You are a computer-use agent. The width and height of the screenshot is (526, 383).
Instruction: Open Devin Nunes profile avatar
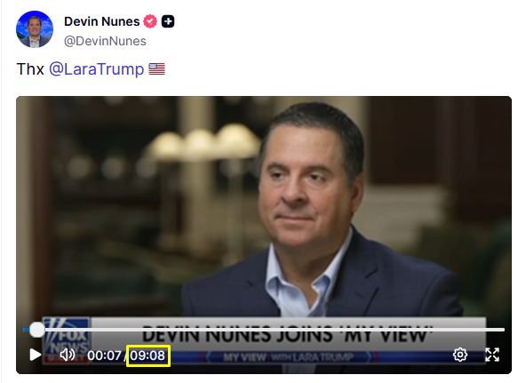(x=35, y=29)
